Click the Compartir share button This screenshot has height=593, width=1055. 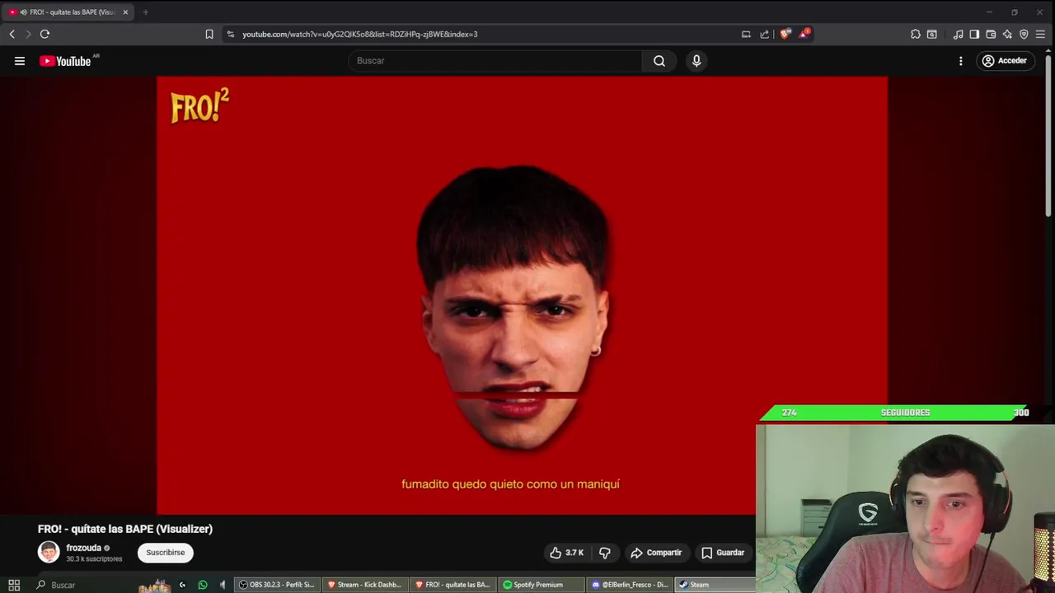[656, 553]
